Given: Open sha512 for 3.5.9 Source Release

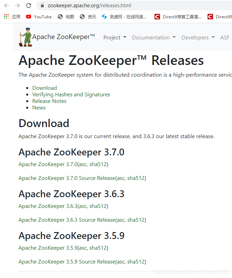Looking at the screenshot, I should 136,262.
